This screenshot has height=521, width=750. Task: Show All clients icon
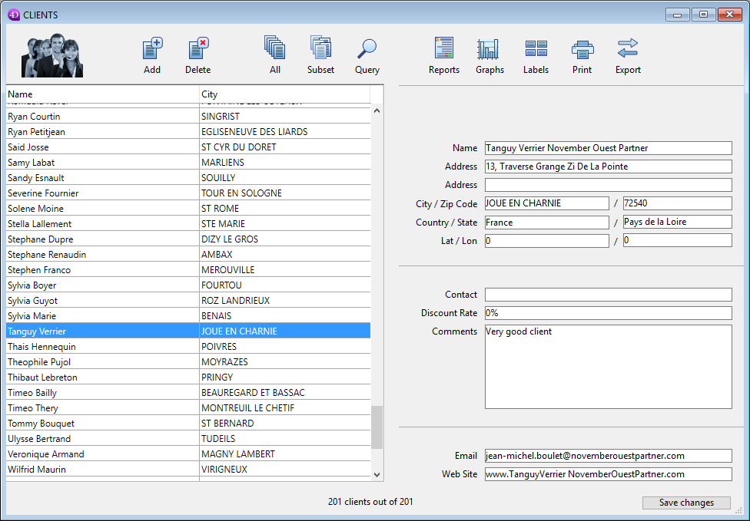pos(274,48)
